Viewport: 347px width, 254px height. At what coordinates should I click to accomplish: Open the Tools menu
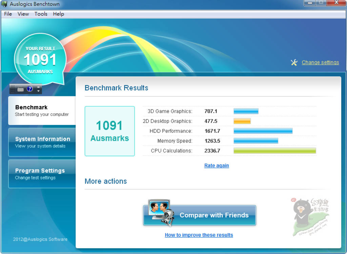coord(41,14)
